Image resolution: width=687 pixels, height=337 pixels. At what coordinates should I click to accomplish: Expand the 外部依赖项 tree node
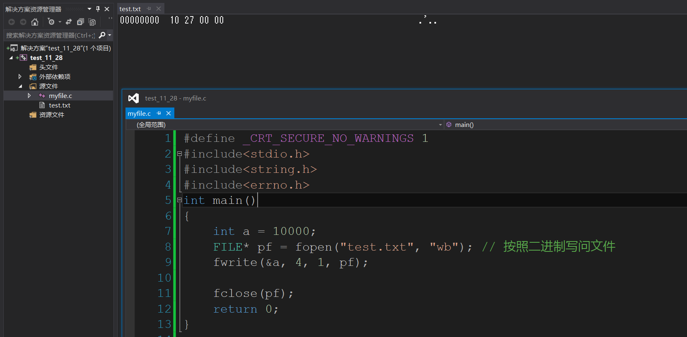pos(20,76)
